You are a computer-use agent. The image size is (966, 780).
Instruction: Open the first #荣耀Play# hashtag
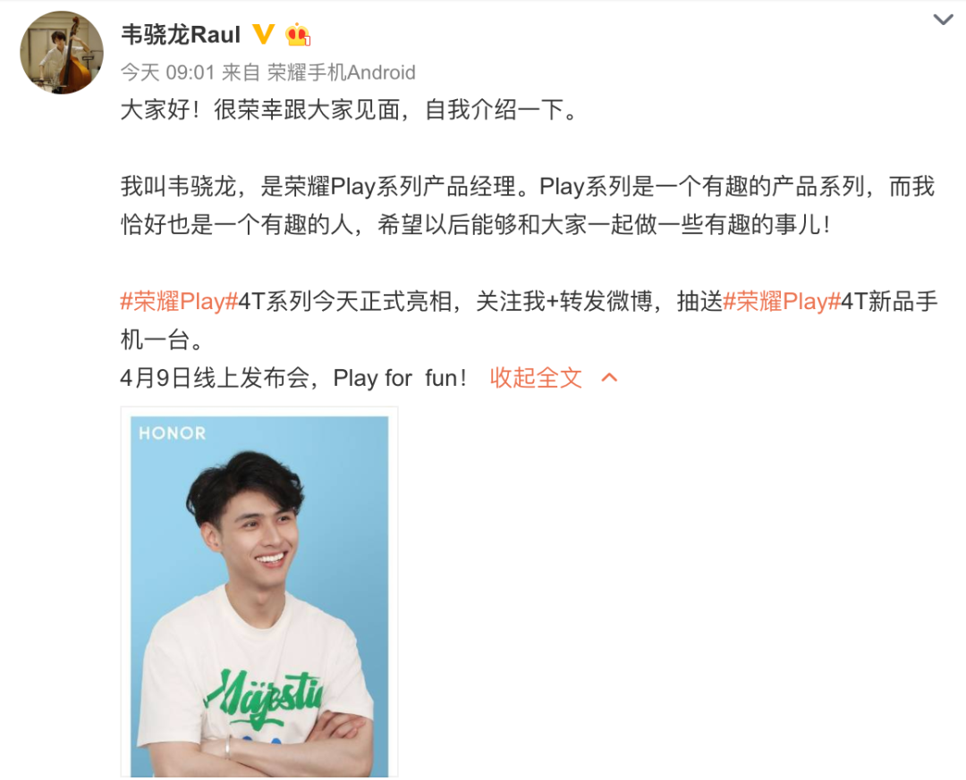pos(179,302)
